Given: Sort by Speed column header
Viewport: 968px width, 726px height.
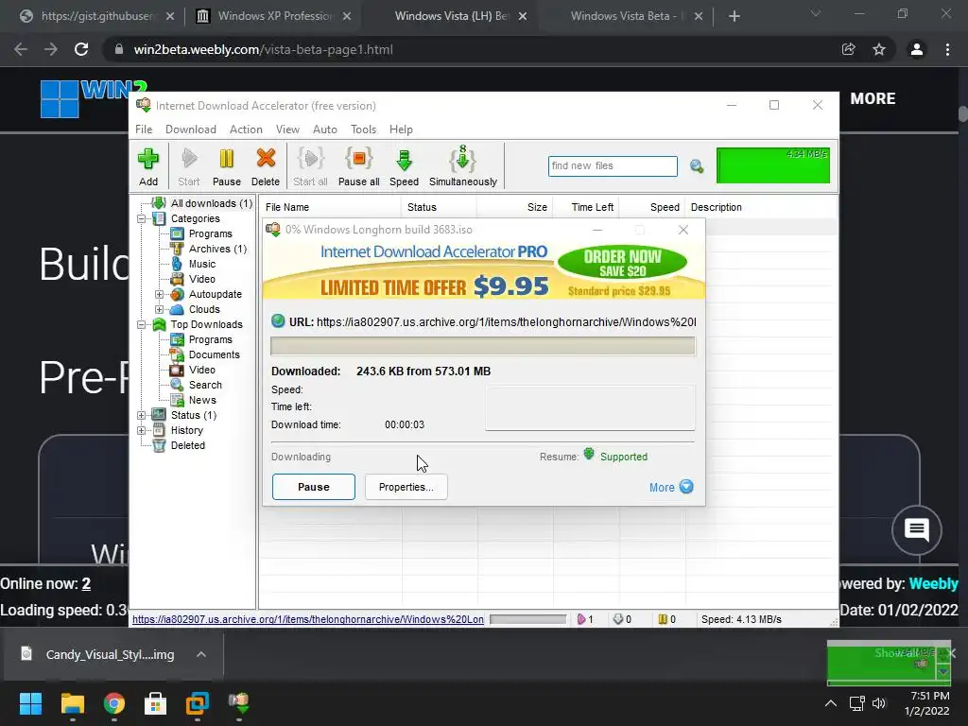Looking at the screenshot, I should pos(652,207).
